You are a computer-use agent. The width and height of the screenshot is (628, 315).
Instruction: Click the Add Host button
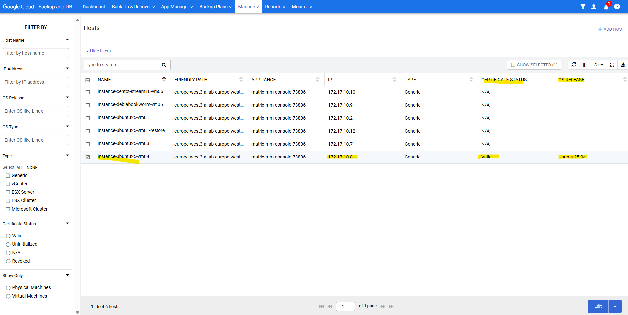click(x=611, y=29)
